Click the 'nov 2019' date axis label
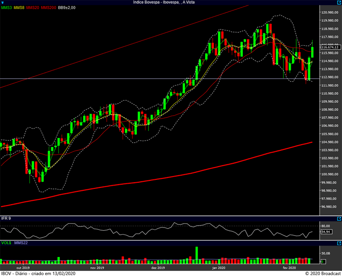Viewport: 342px width, 276px height. pos(97,268)
